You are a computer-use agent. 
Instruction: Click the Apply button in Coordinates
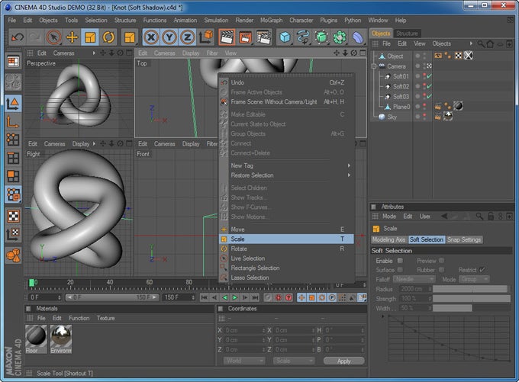coord(343,361)
